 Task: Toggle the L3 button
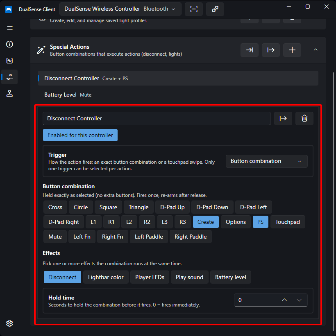165,222
